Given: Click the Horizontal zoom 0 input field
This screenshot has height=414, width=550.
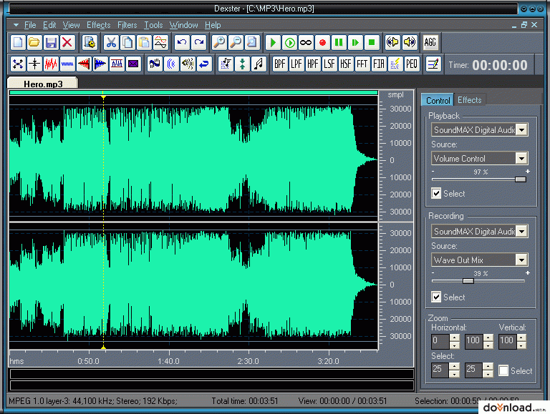Looking at the screenshot, I should (x=440, y=342).
